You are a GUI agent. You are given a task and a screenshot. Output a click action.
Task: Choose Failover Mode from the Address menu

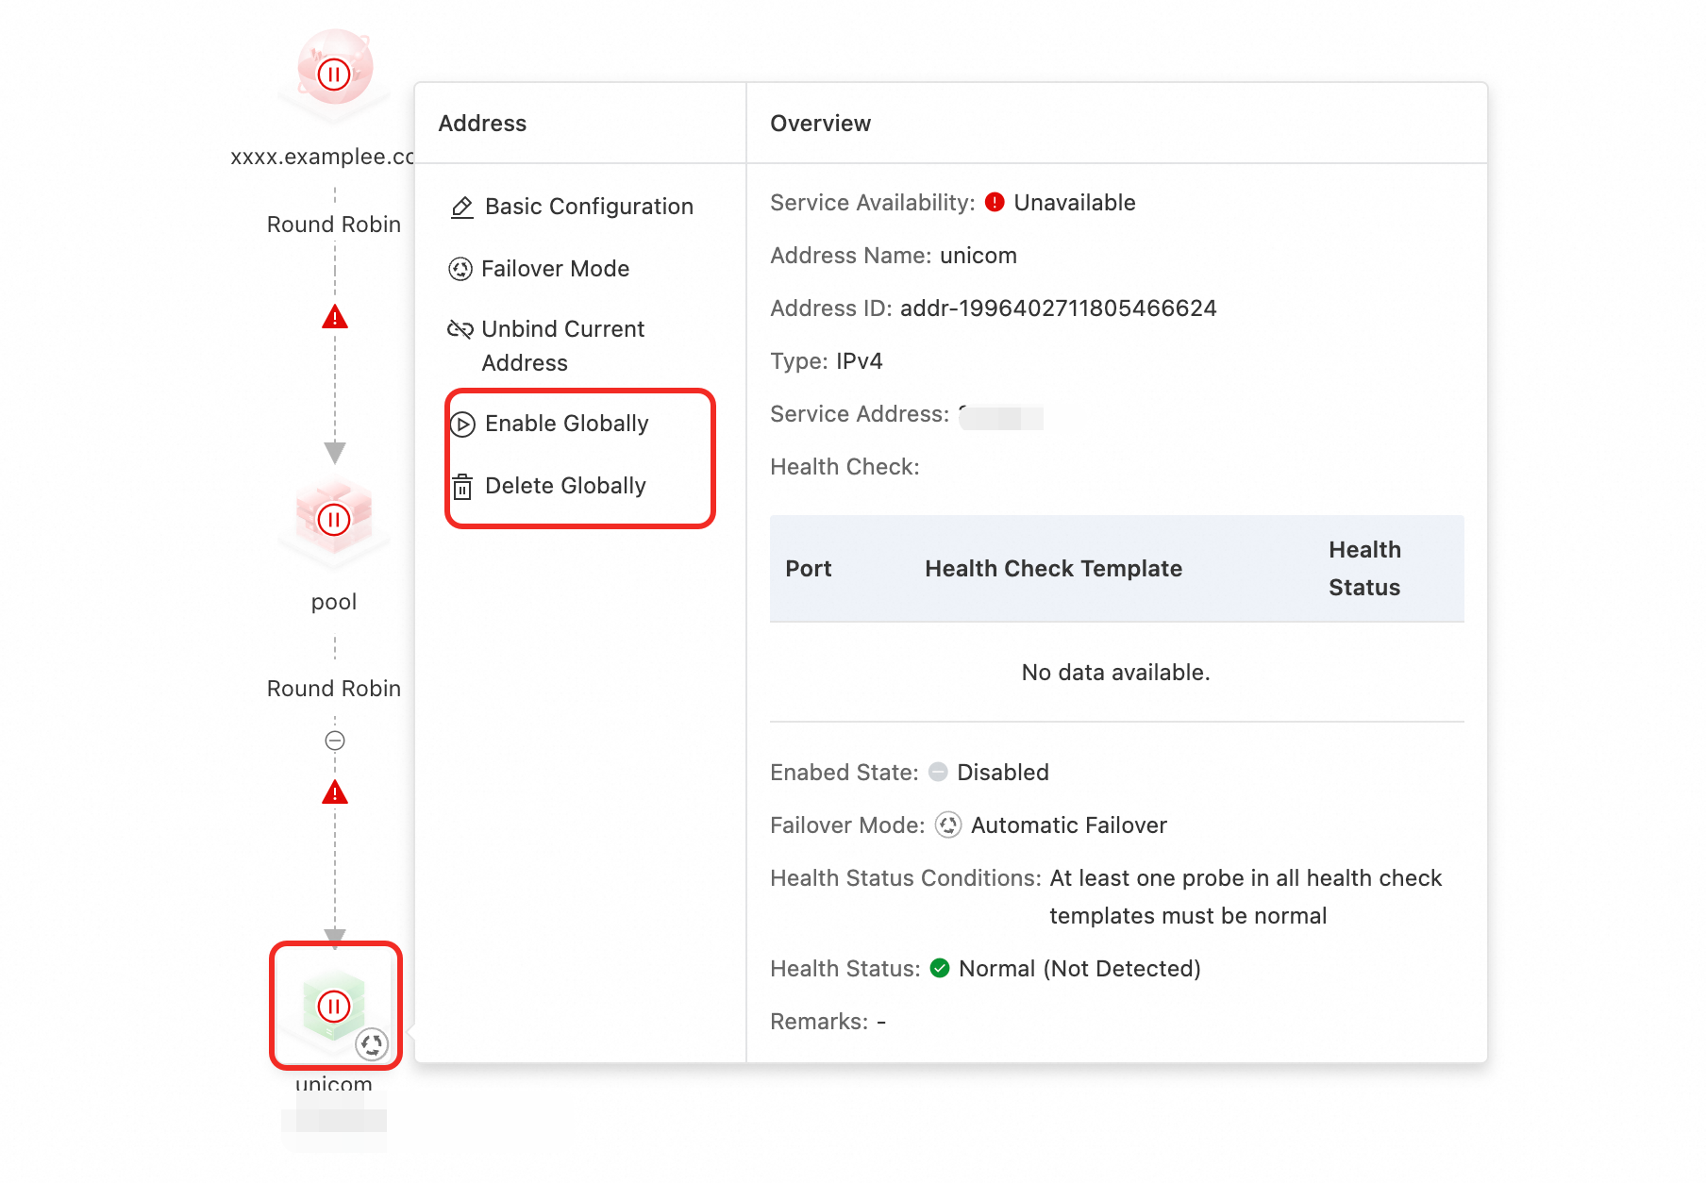(x=539, y=269)
